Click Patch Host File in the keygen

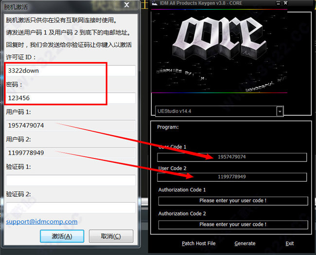pos(198,243)
